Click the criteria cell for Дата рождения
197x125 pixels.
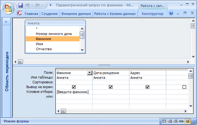[x=111, y=92]
